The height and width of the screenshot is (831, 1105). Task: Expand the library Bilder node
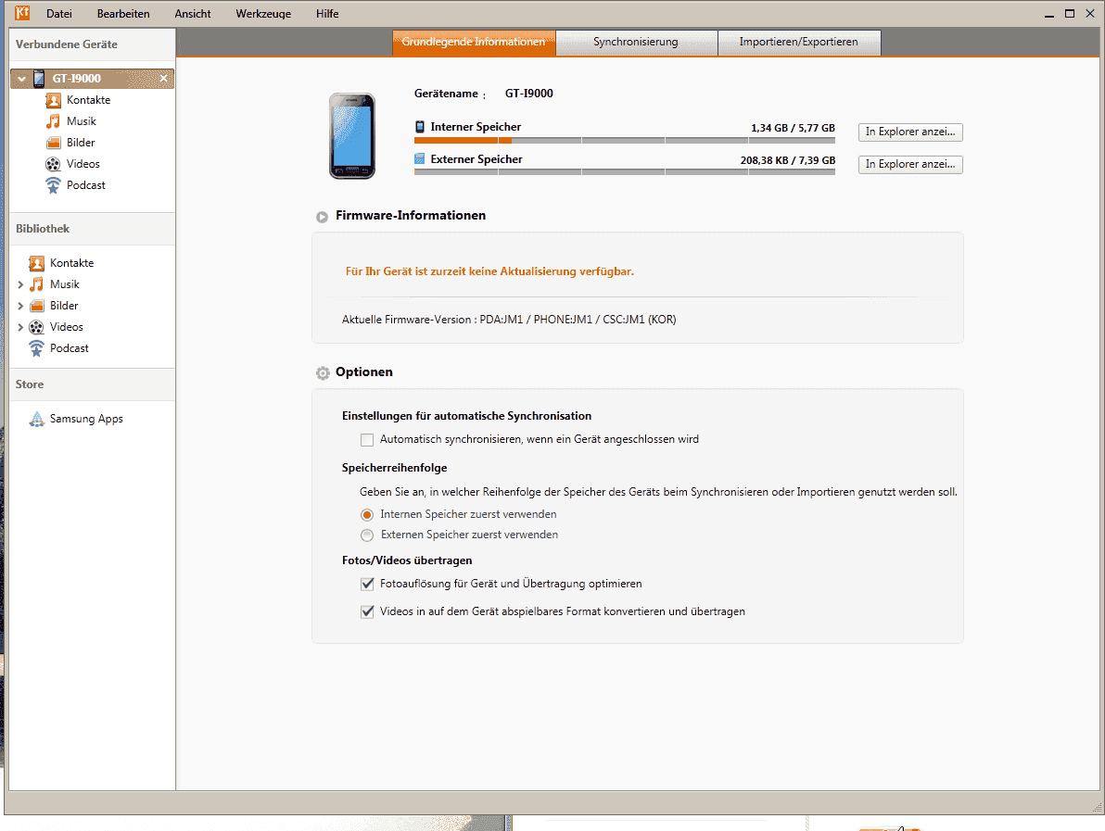pos(20,306)
